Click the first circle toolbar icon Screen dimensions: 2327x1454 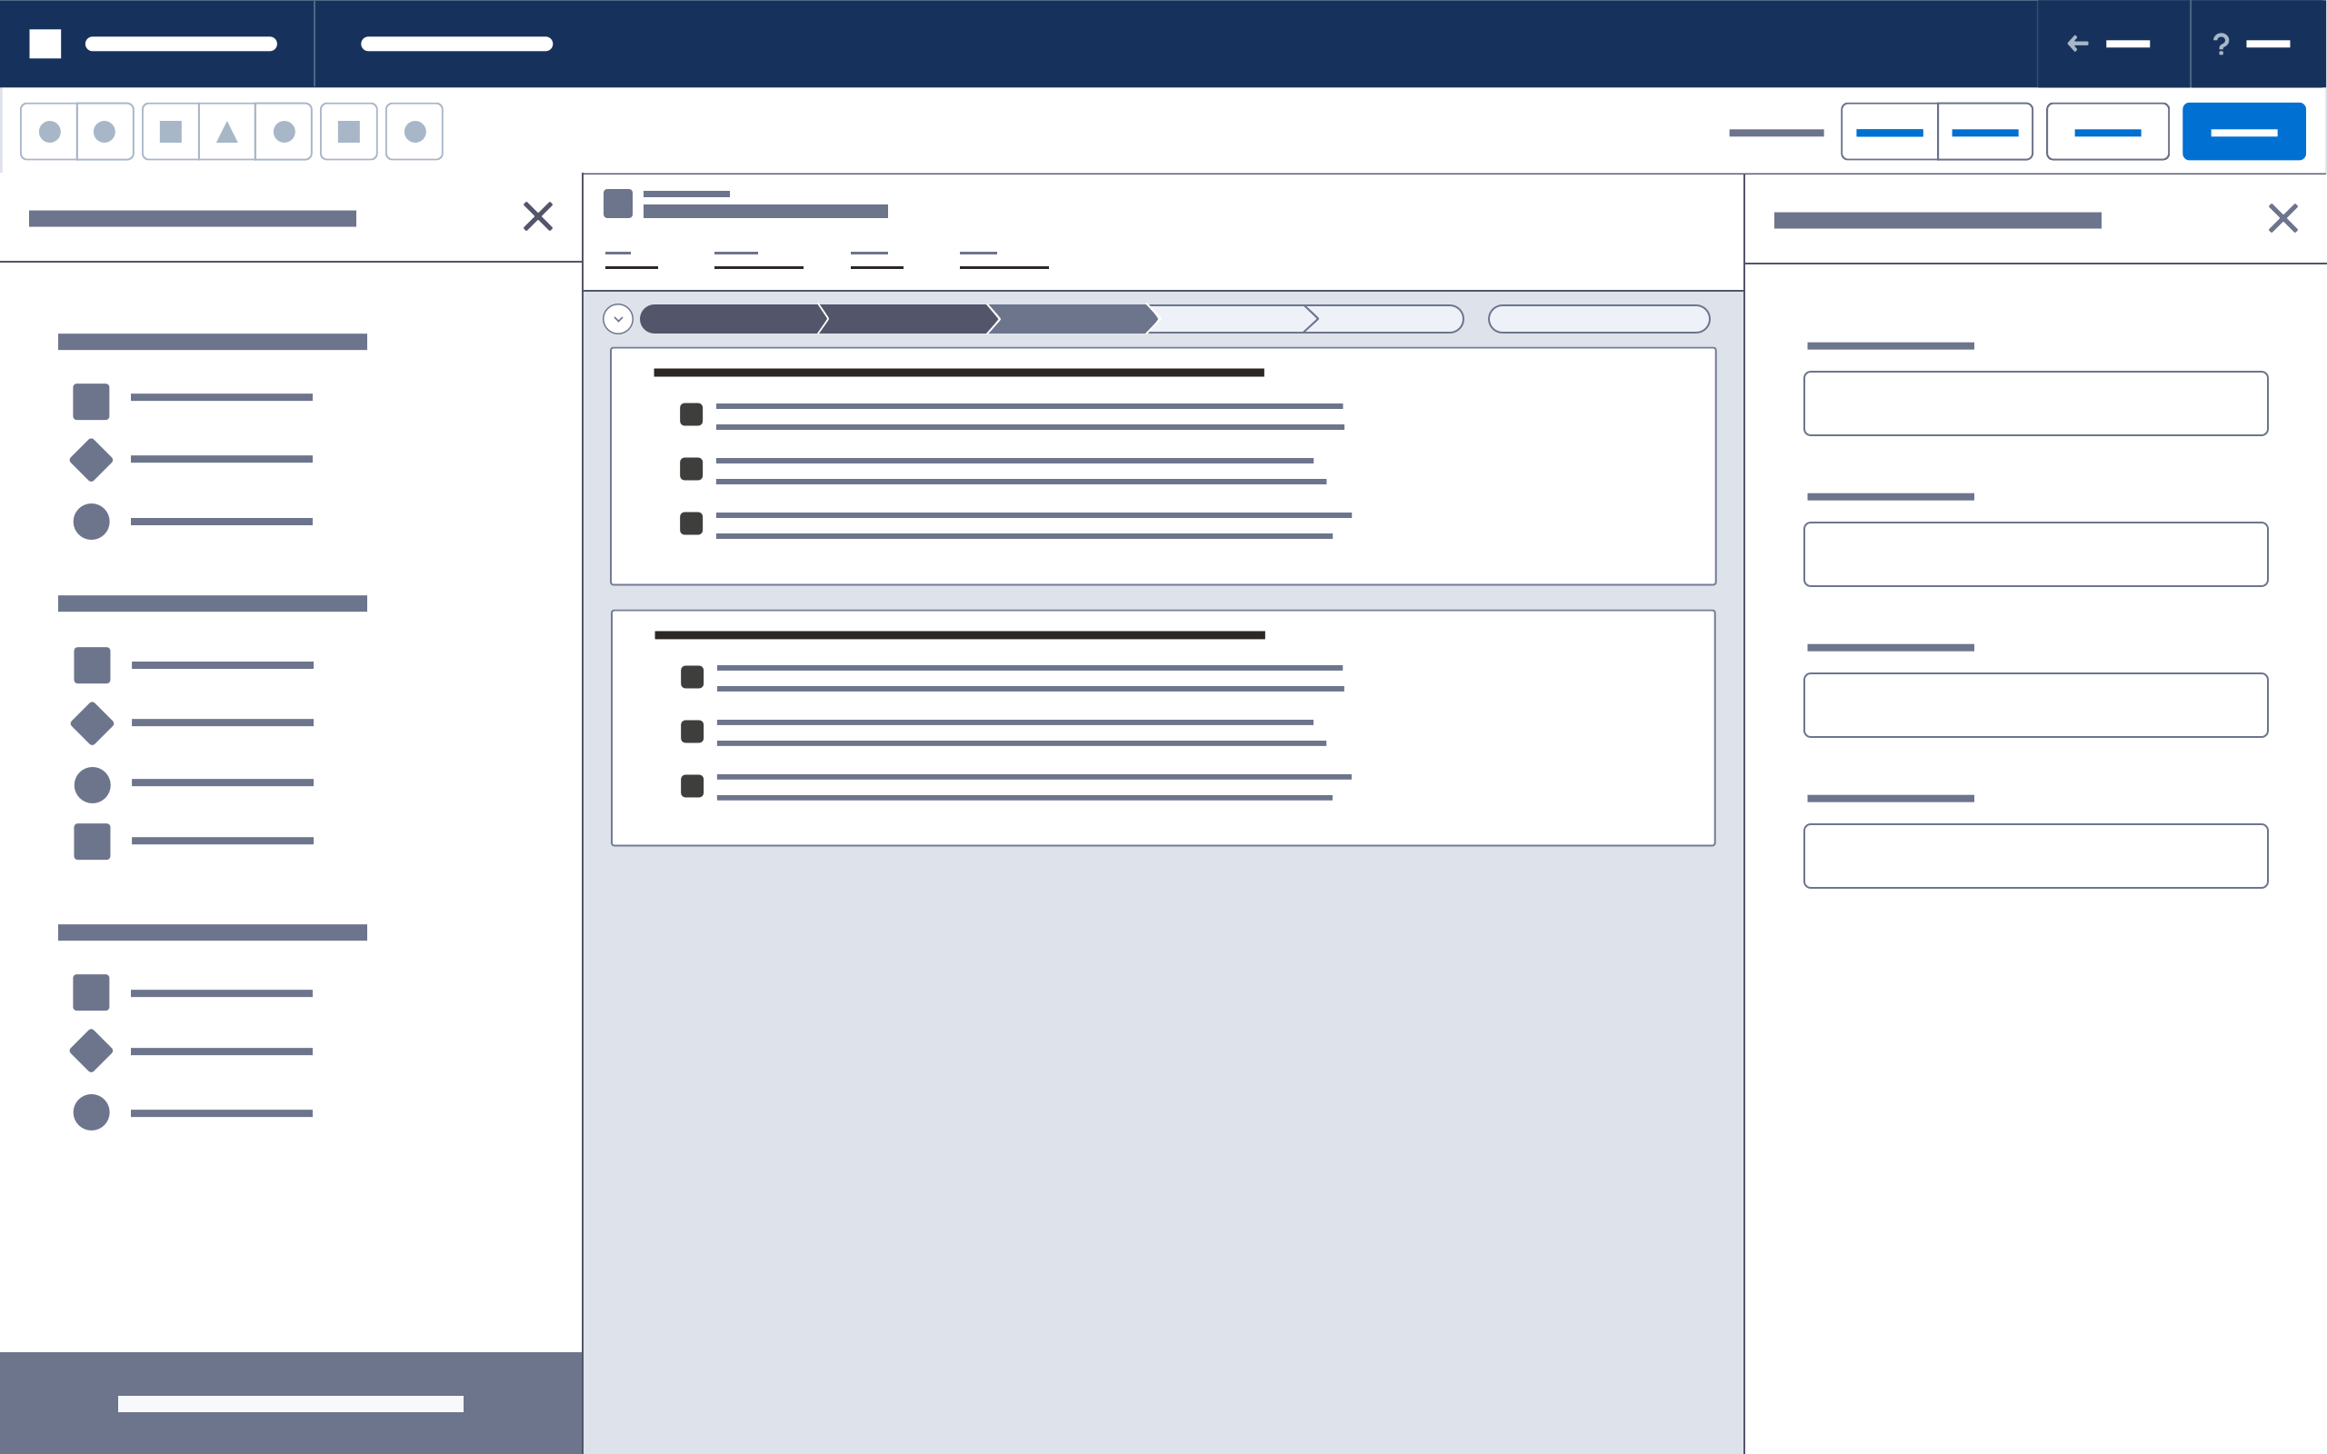coord(49,132)
